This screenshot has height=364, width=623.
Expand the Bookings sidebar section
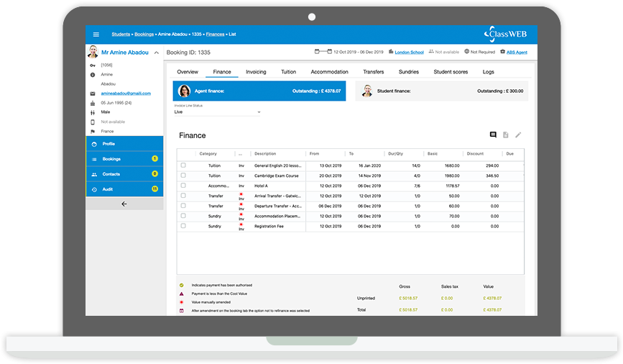[x=124, y=158]
